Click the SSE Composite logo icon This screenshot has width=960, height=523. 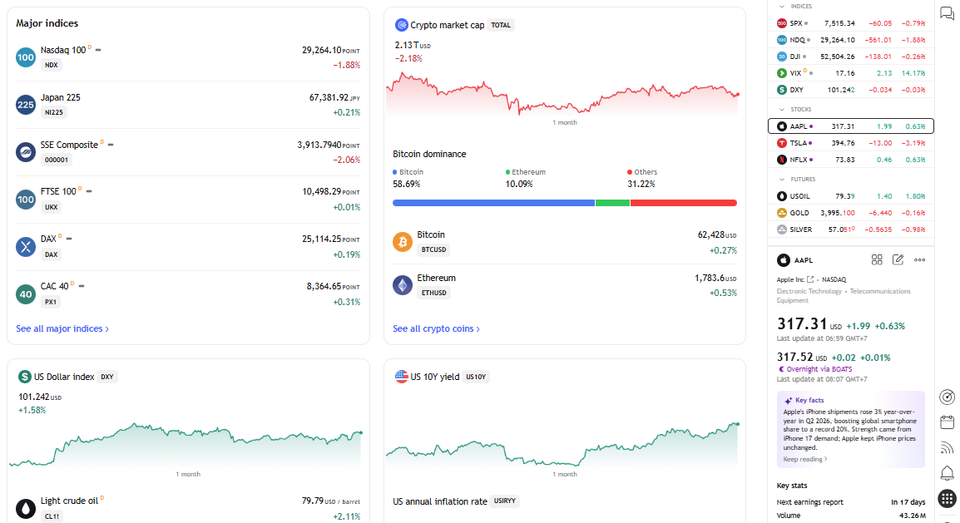click(26, 151)
